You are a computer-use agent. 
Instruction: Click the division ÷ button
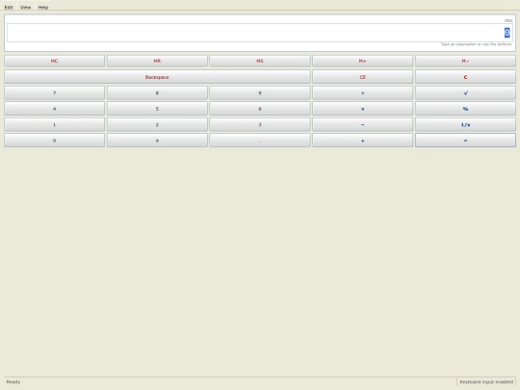coord(362,93)
